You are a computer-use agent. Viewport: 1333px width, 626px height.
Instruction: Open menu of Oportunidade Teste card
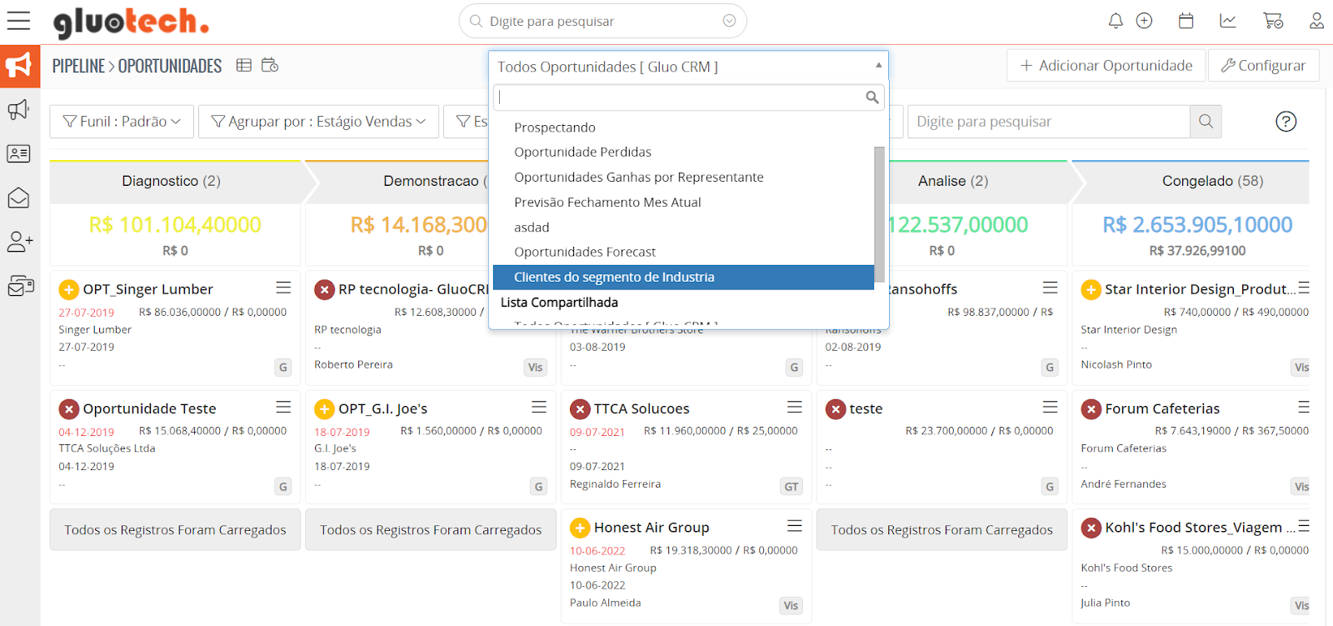(x=284, y=407)
